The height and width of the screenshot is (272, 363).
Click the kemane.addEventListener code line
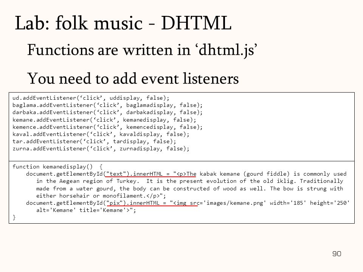104,120
